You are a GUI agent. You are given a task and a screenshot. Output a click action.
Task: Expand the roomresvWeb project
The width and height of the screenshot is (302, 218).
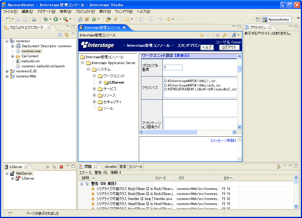tap(7, 76)
